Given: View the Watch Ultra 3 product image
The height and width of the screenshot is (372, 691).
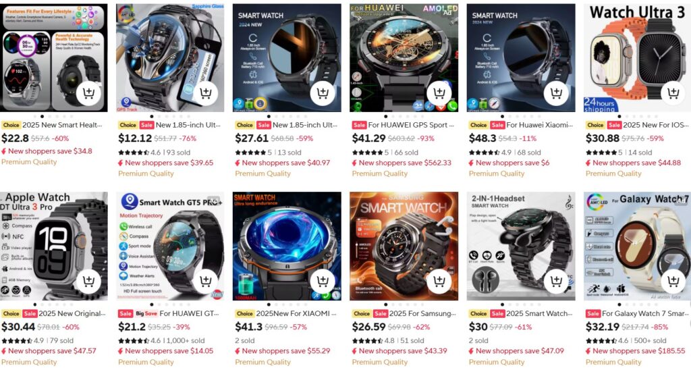Looking at the screenshot, I should tap(637, 58).
